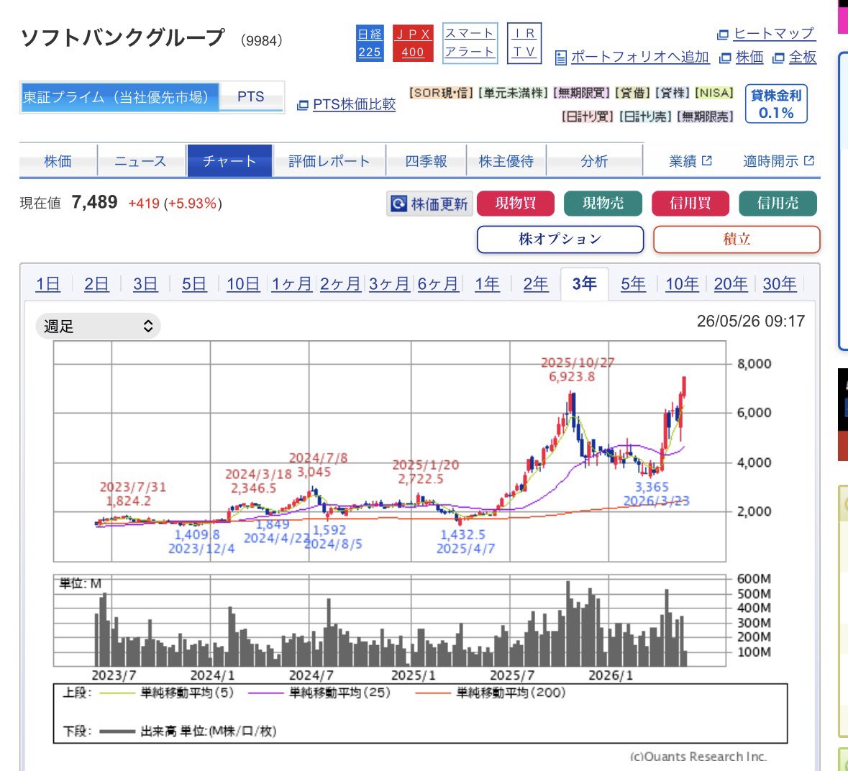Viewport: 848px width, 771px height.
Task: Open the 日経225 index badge
Action: (x=370, y=43)
